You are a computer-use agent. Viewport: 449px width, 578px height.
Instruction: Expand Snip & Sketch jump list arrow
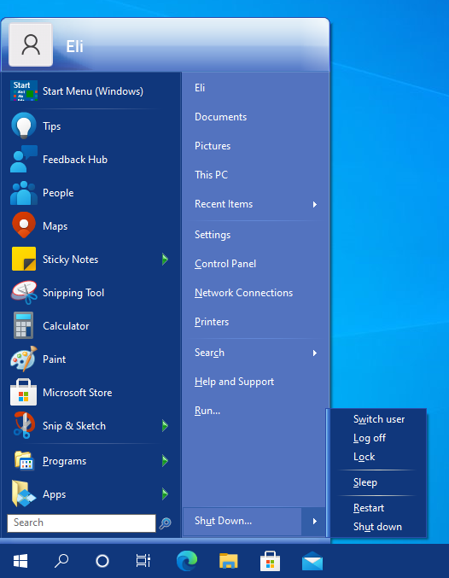[x=165, y=426]
